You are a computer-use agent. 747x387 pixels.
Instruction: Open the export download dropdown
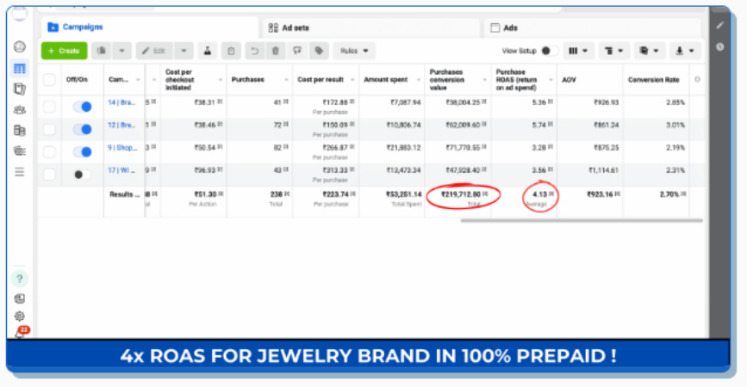pyautogui.click(x=685, y=51)
